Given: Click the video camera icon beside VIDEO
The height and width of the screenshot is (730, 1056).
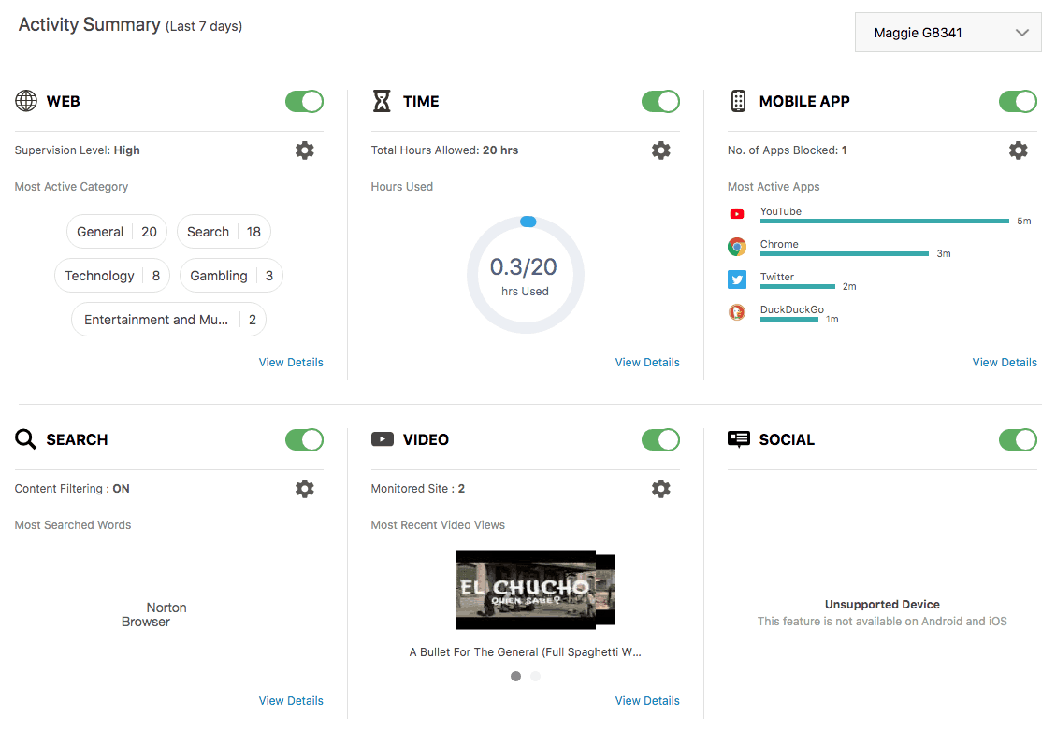Looking at the screenshot, I should tap(383, 439).
